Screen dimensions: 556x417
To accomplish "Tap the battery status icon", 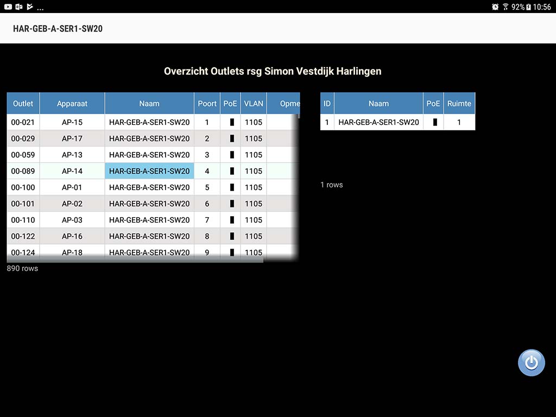I will (528, 7).
